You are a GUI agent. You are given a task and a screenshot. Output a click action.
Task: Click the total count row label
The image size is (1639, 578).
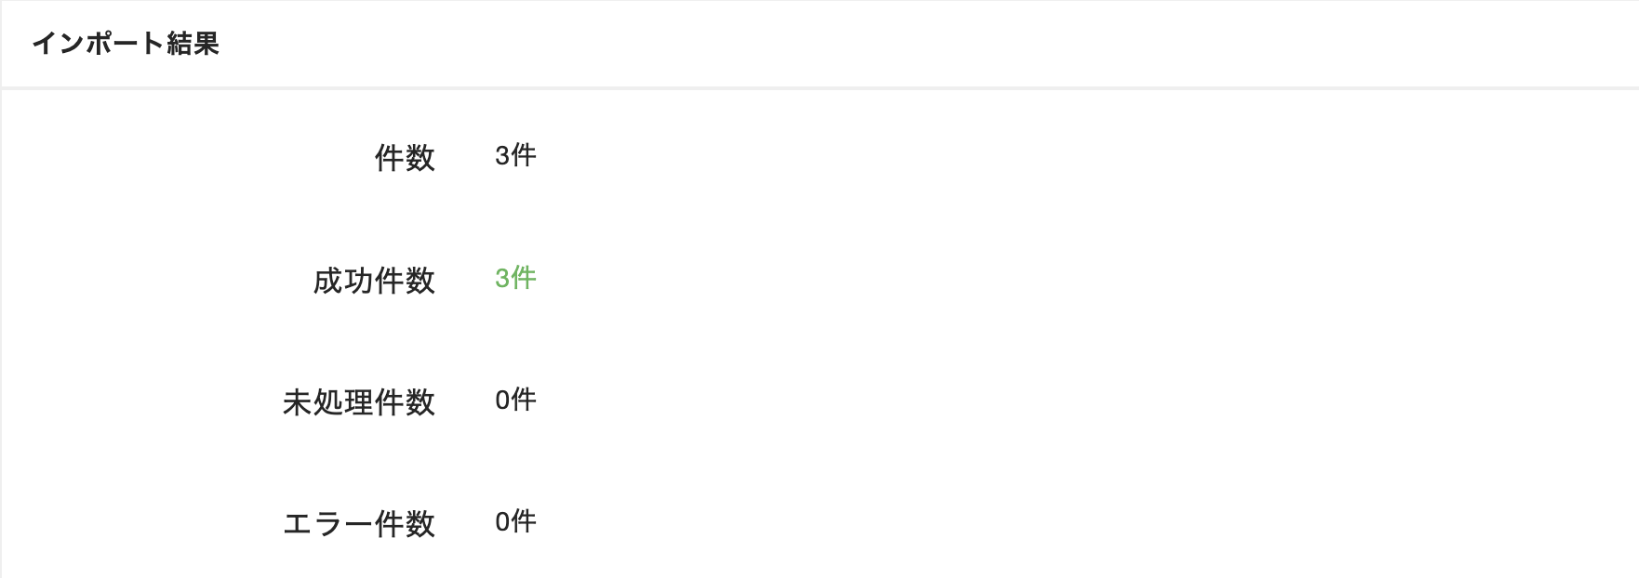405,157
